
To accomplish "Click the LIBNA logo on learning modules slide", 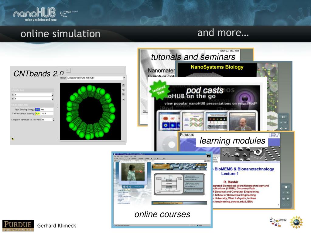I will coord(274,135).
